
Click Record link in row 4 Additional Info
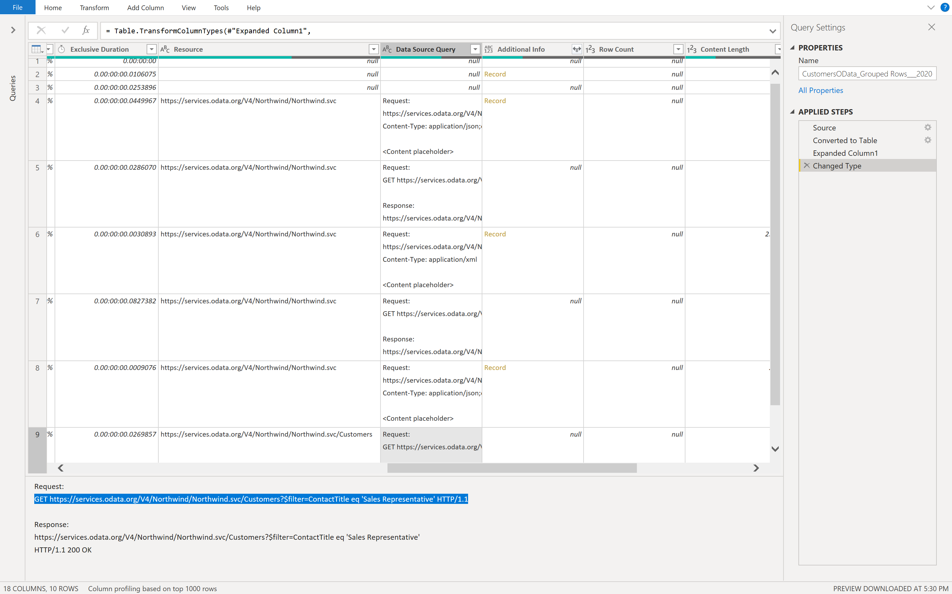click(x=494, y=100)
